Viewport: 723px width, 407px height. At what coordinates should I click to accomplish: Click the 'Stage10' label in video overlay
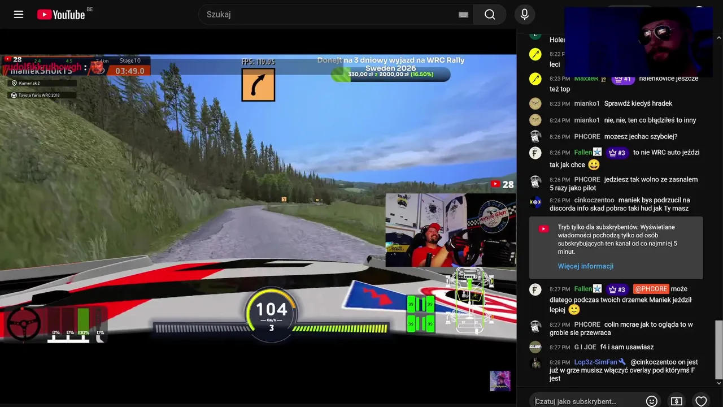[x=130, y=60]
